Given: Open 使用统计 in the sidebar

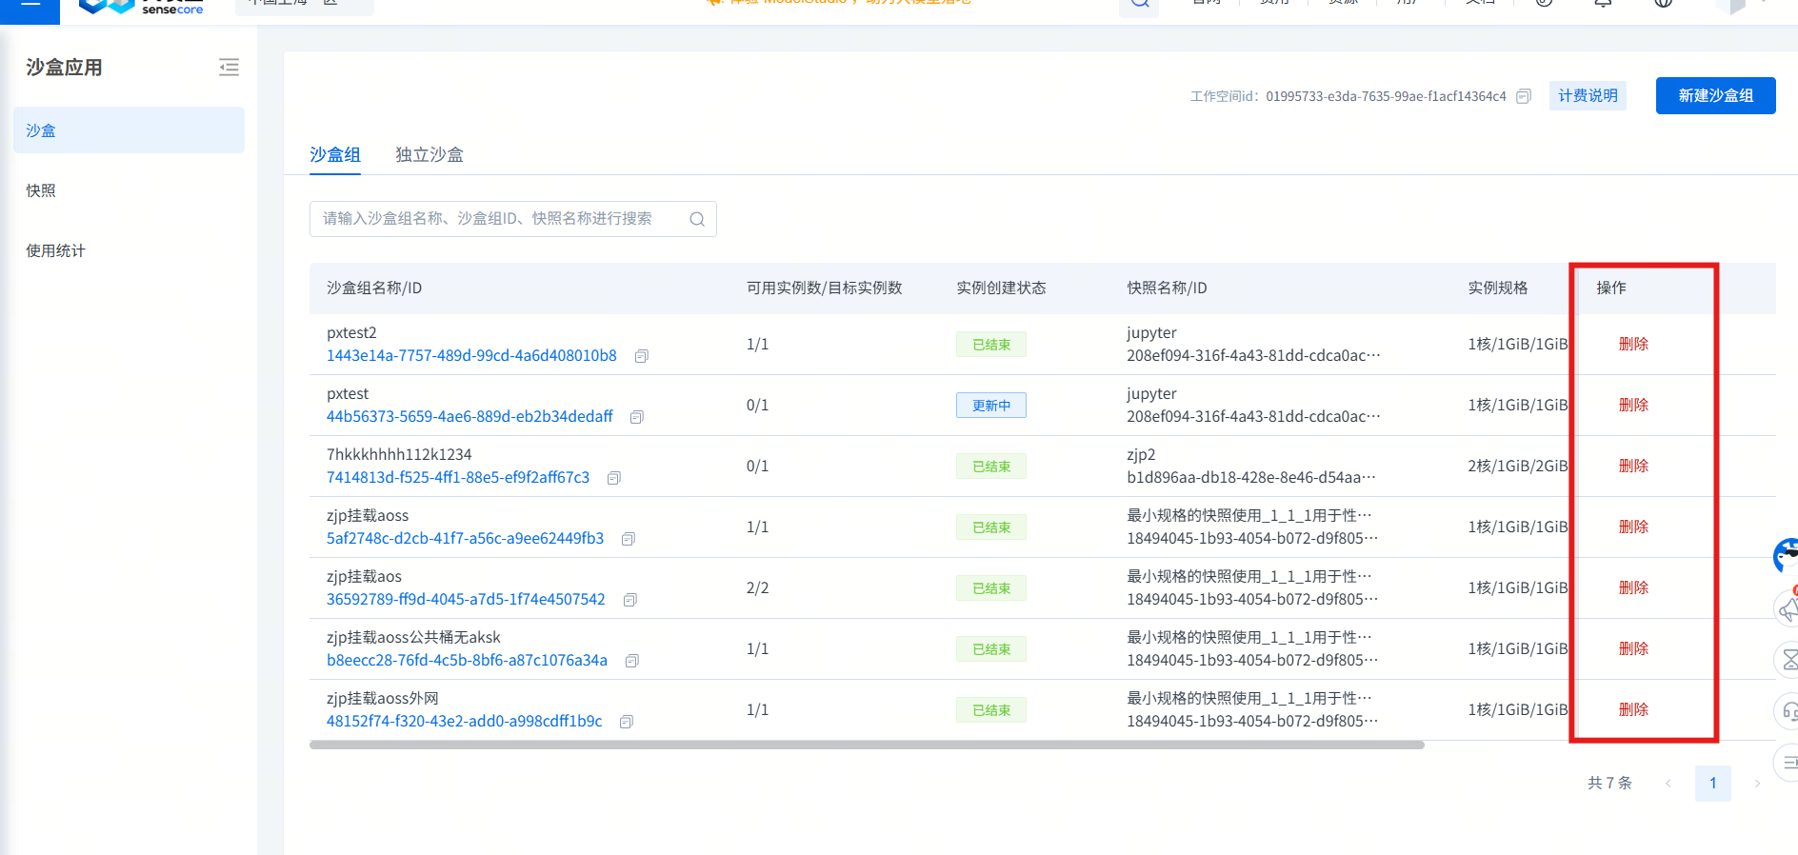Looking at the screenshot, I should tap(55, 250).
